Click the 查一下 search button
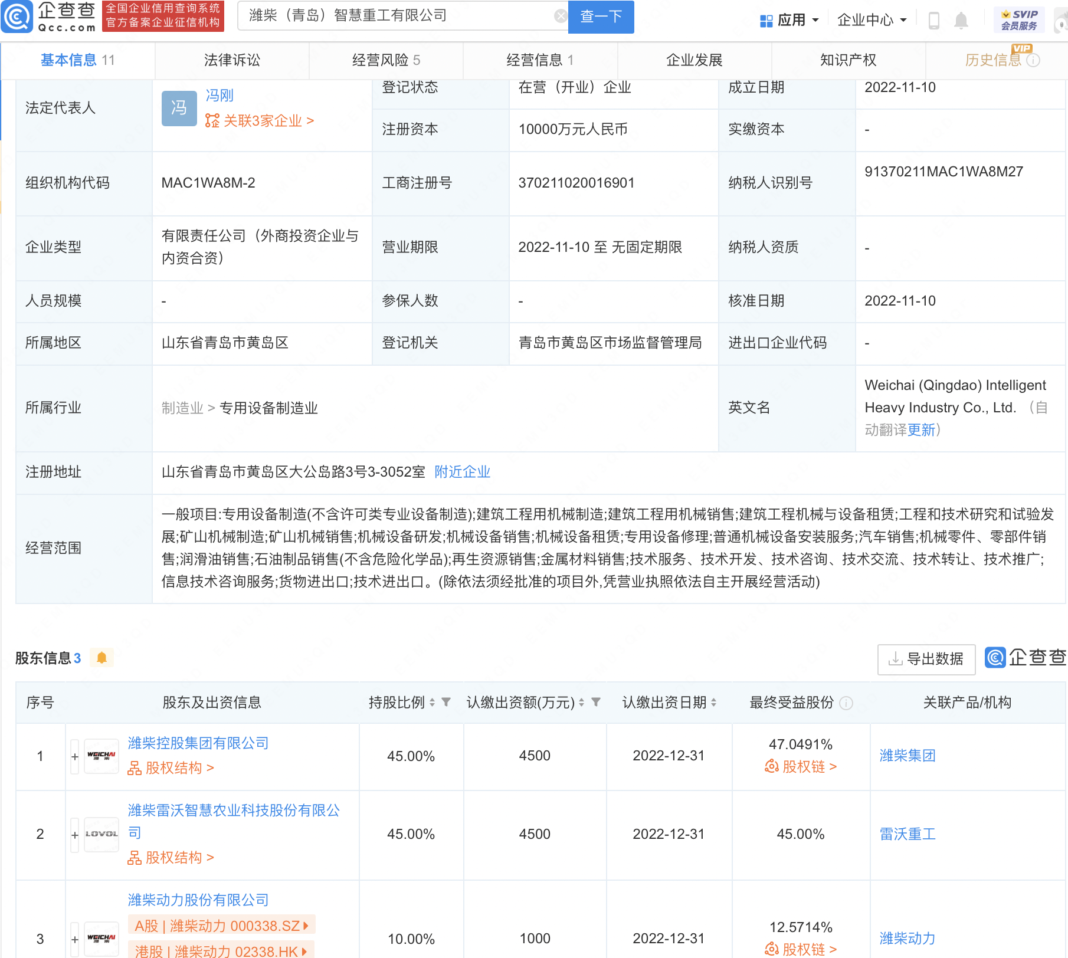 [x=601, y=17]
